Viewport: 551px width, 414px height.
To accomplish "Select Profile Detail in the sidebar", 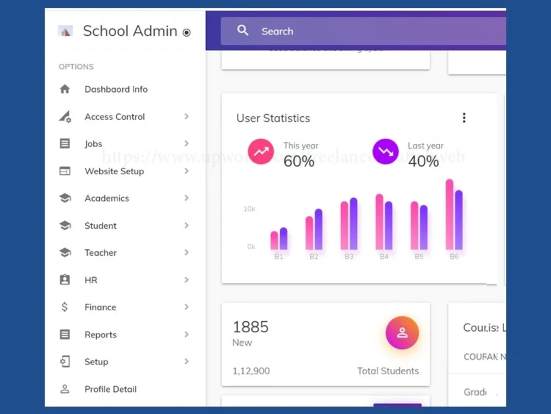I will click(x=110, y=389).
